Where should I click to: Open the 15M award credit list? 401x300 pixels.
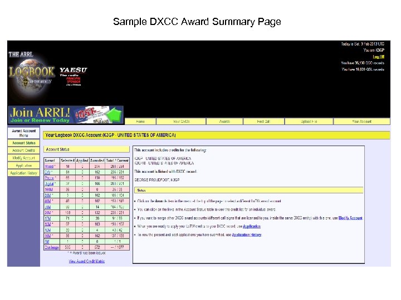click(x=48, y=224)
